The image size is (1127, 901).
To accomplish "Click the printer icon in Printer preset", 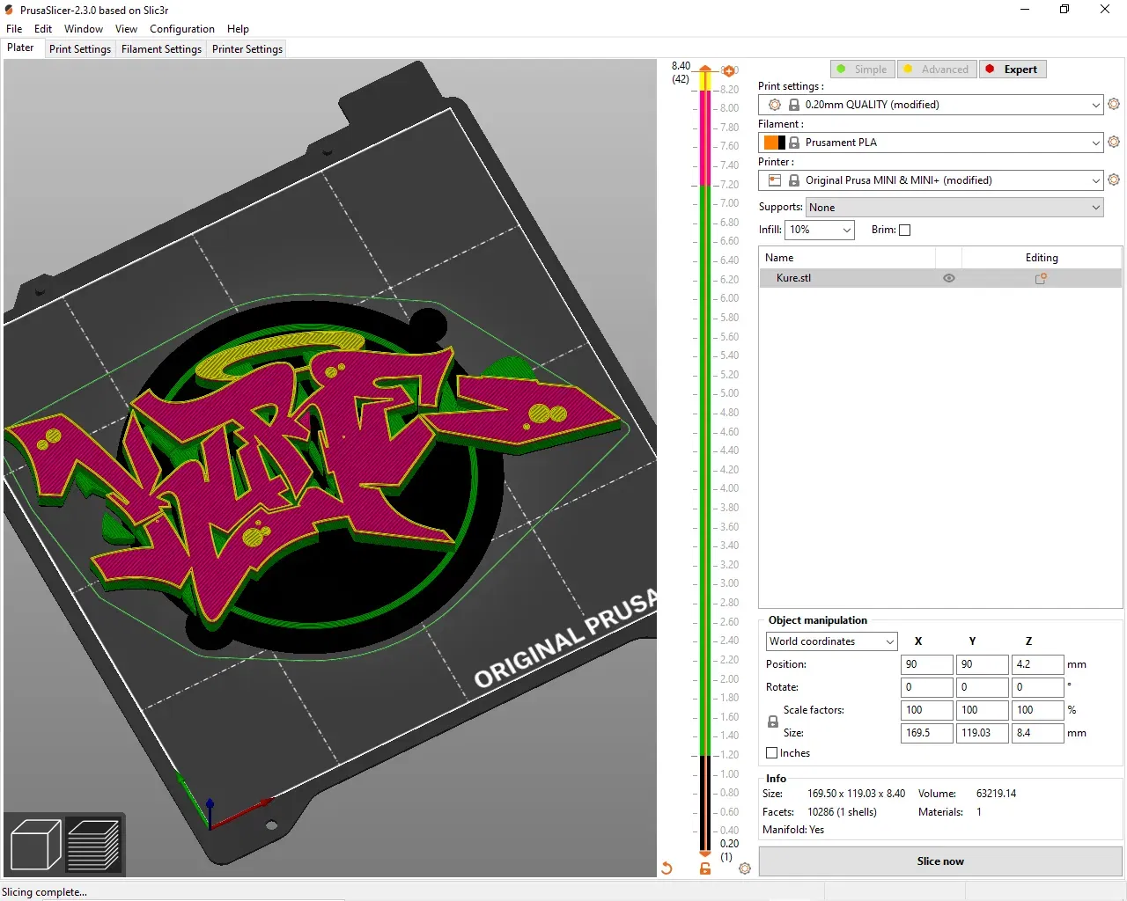I will tap(775, 180).
